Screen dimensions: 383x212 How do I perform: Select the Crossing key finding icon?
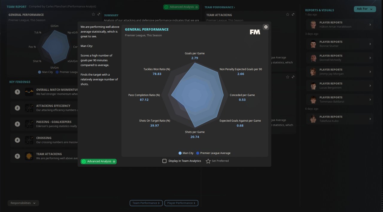pos(29,140)
